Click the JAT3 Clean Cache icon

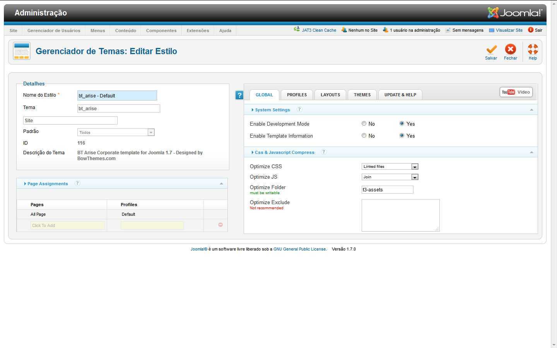(x=297, y=29)
